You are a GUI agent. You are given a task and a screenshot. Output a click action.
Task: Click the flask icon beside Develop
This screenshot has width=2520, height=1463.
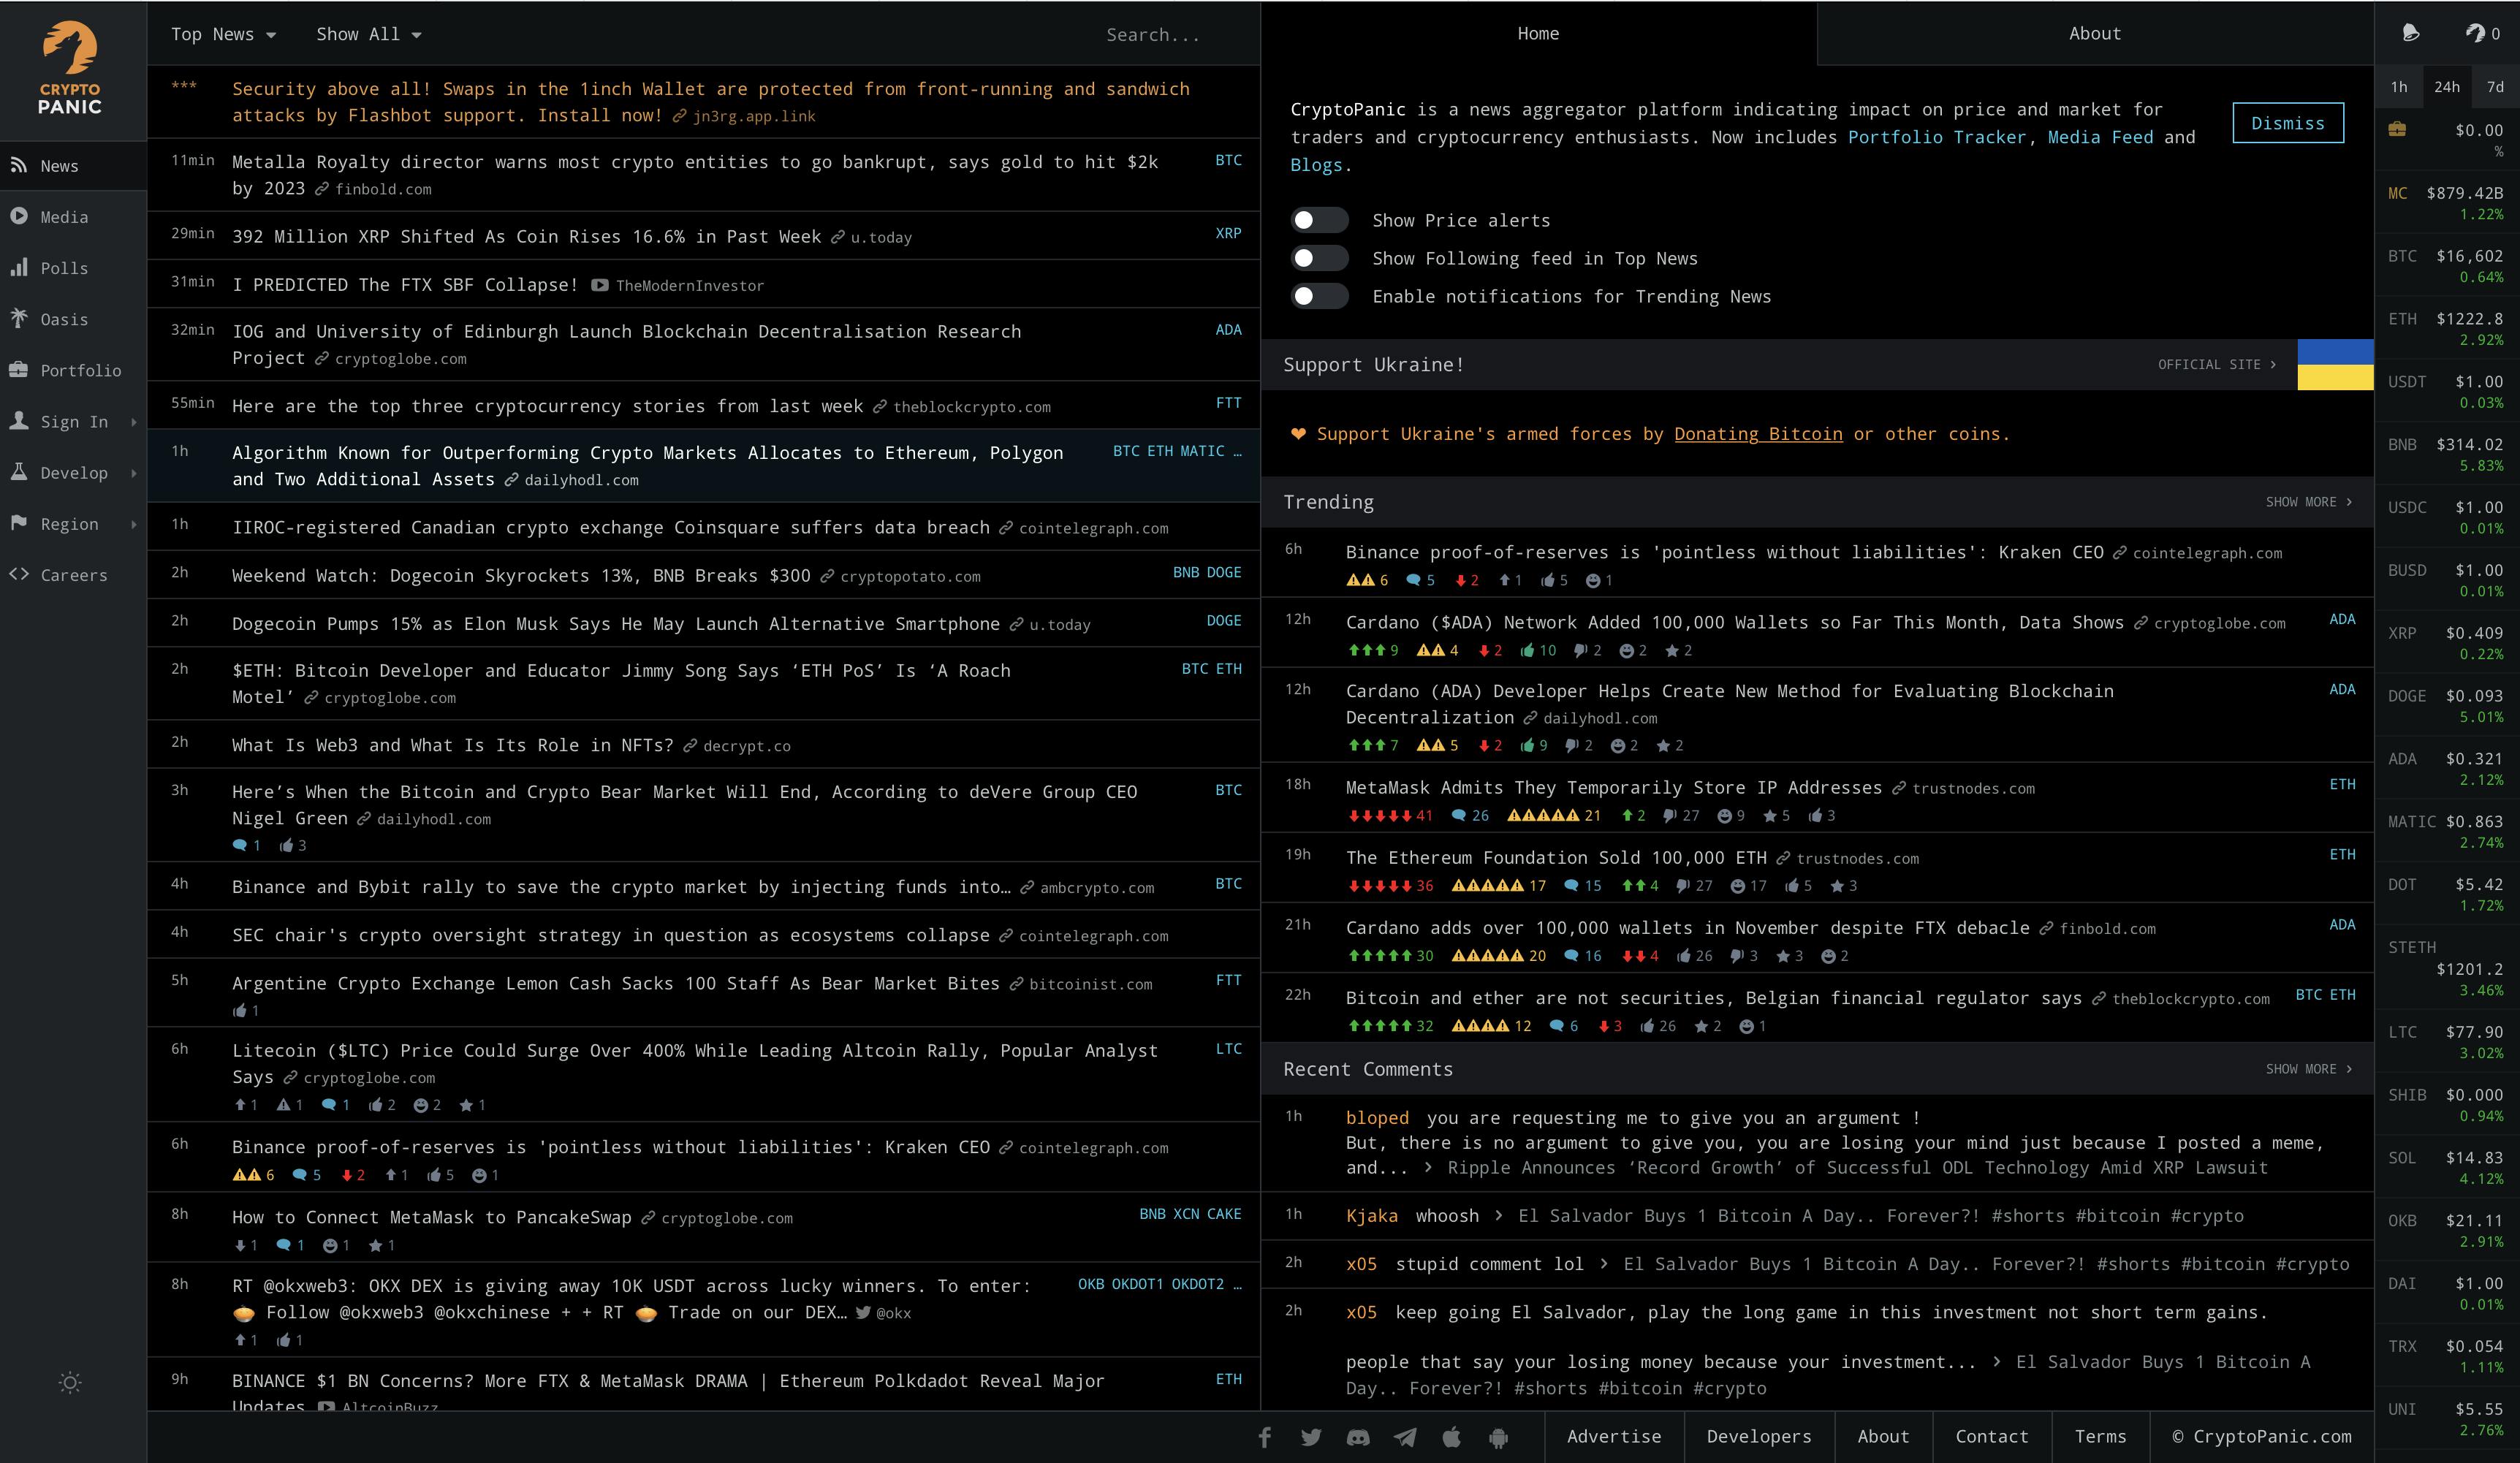tap(19, 471)
